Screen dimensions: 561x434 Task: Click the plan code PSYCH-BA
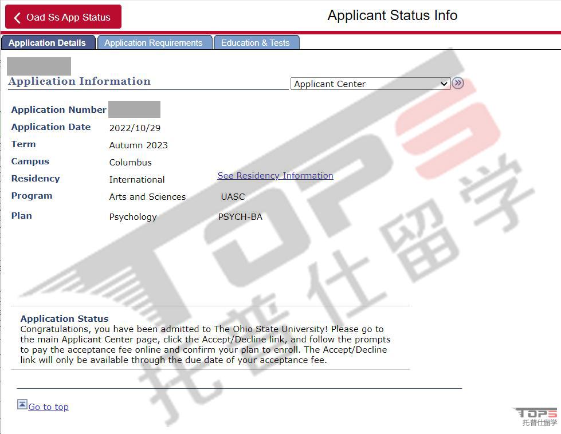(240, 216)
